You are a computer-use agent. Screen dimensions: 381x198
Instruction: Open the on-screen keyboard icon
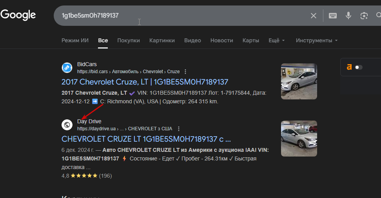333,16
